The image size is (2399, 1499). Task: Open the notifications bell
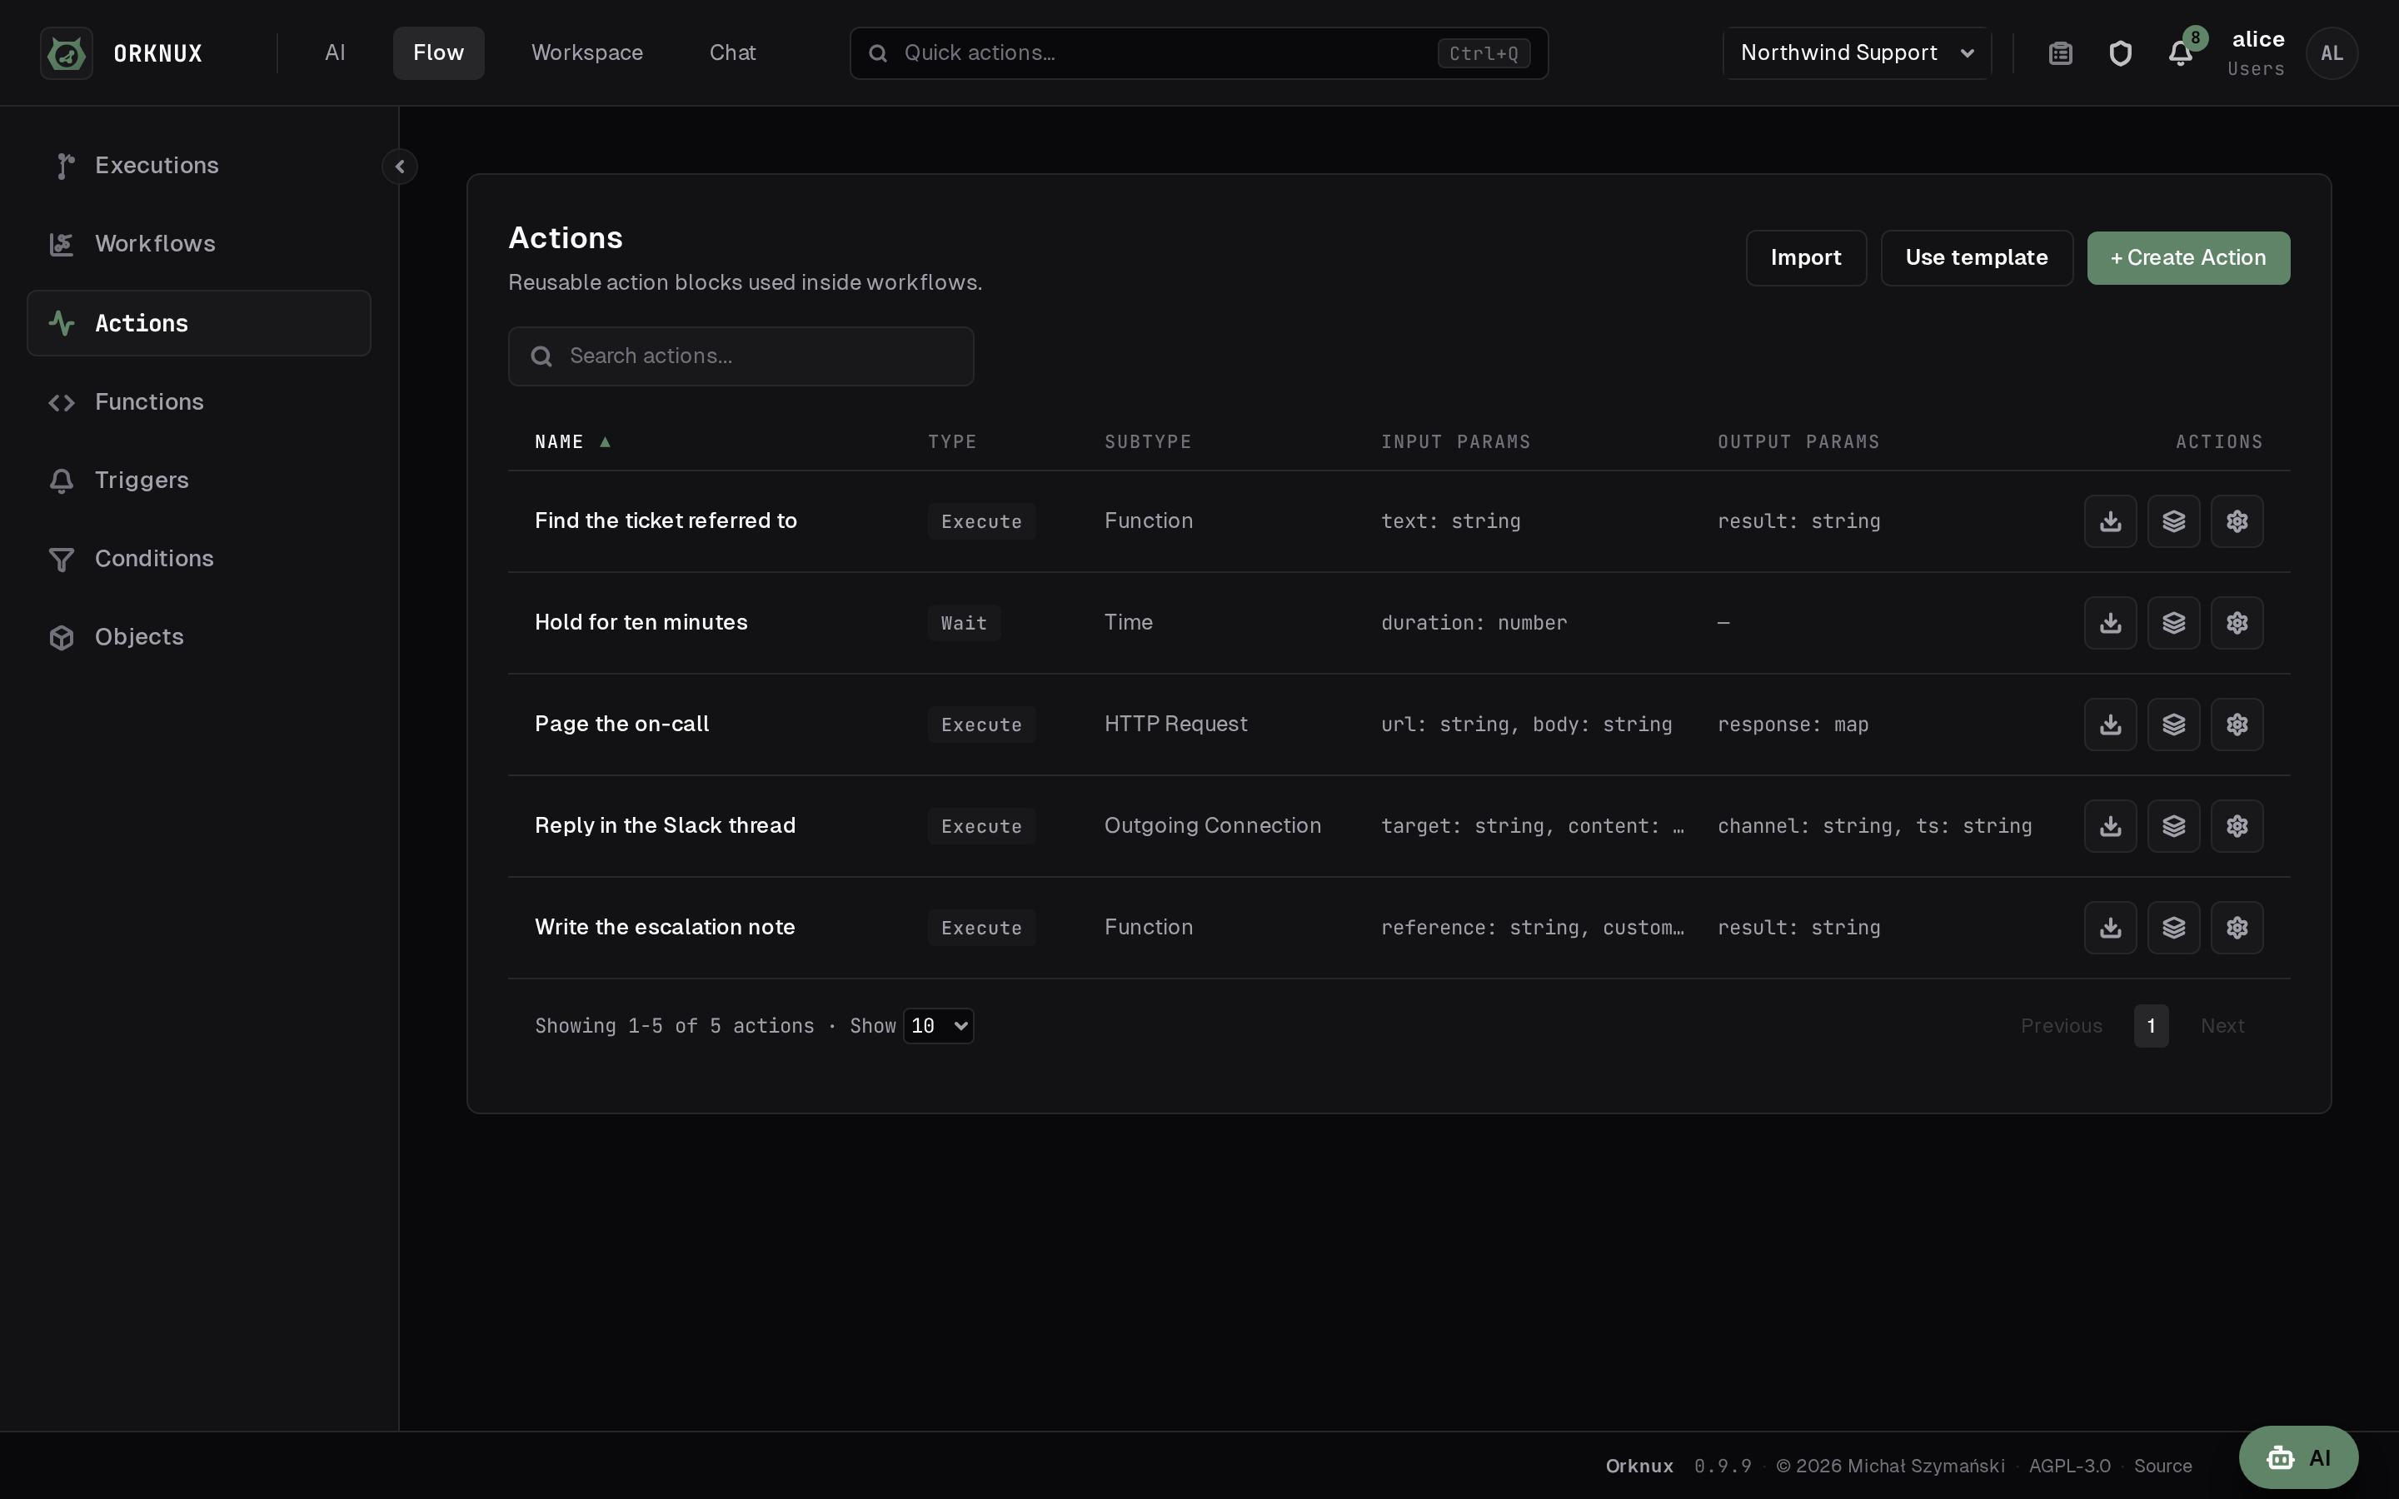[2180, 53]
